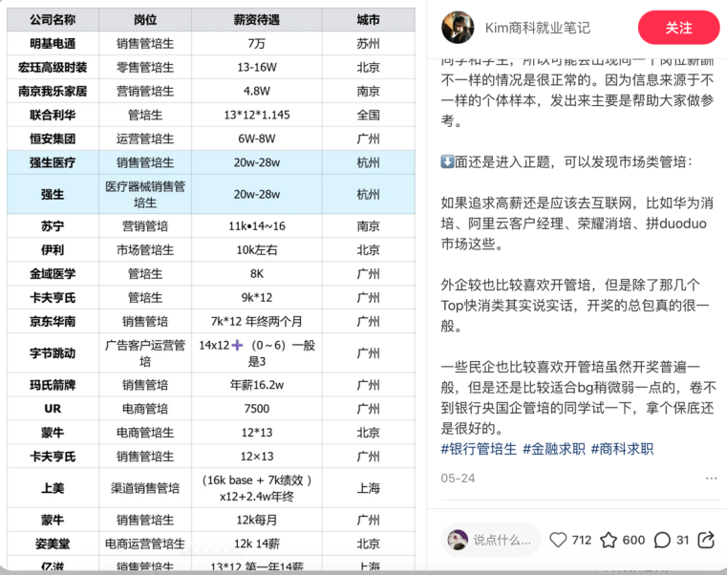Click the 上海 city cell in 上美 row
This screenshot has width=727, height=575.
click(x=368, y=488)
